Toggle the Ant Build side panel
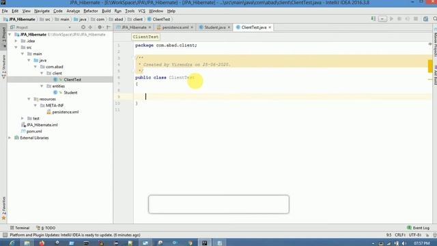Image resolution: width=437 pixels, height=246 pixels. click(435, 74)
